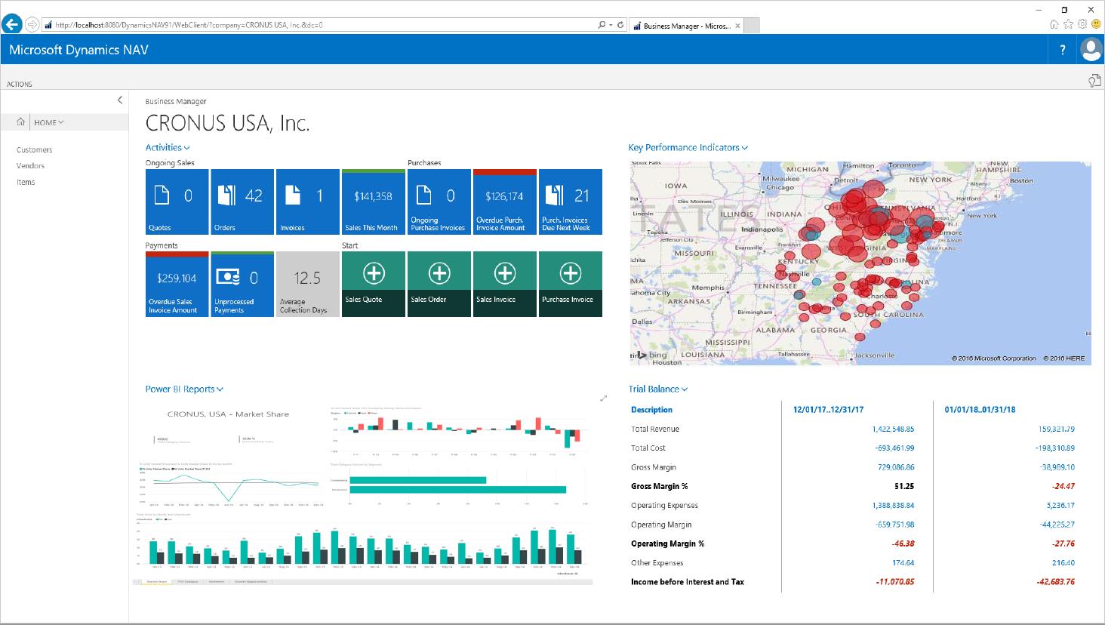Open Other Expenses value 174.64
Image resolution: width=1105 pixels, height=625 pixels.
coord(903,563)
